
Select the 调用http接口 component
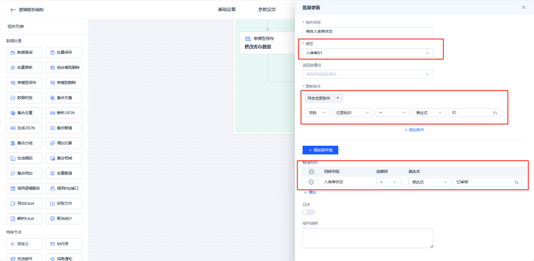point(63,188)
